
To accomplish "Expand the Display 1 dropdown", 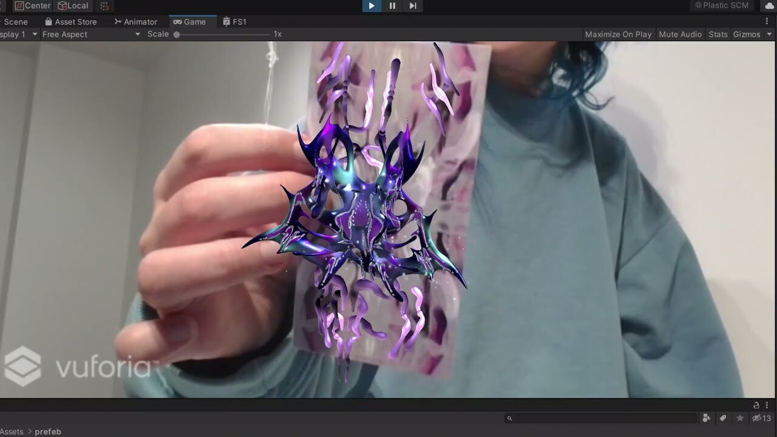I will [18, 34].
